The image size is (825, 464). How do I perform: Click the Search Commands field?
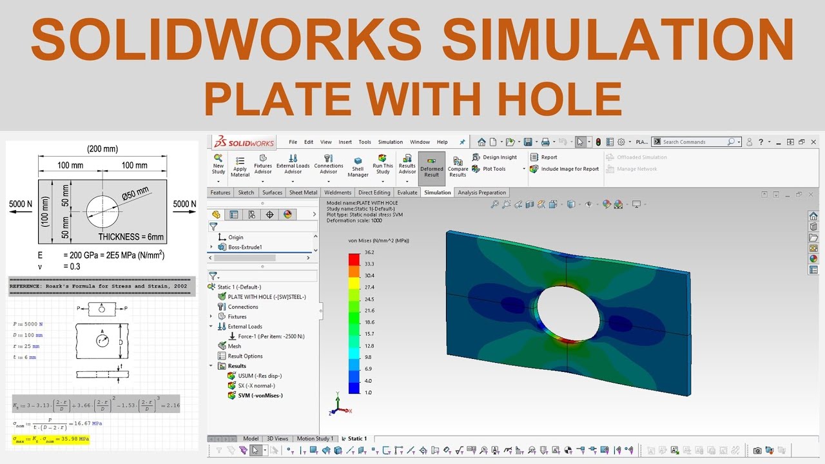coord(696,142)
